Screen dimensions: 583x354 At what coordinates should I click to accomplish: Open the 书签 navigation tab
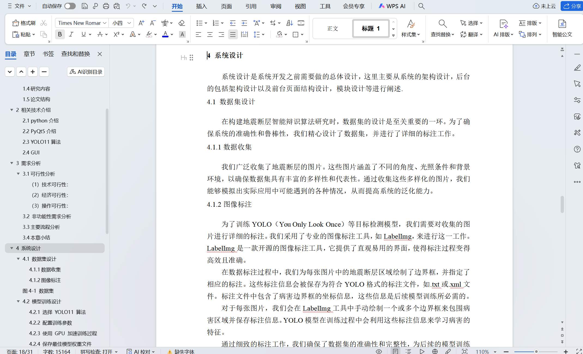48,54
